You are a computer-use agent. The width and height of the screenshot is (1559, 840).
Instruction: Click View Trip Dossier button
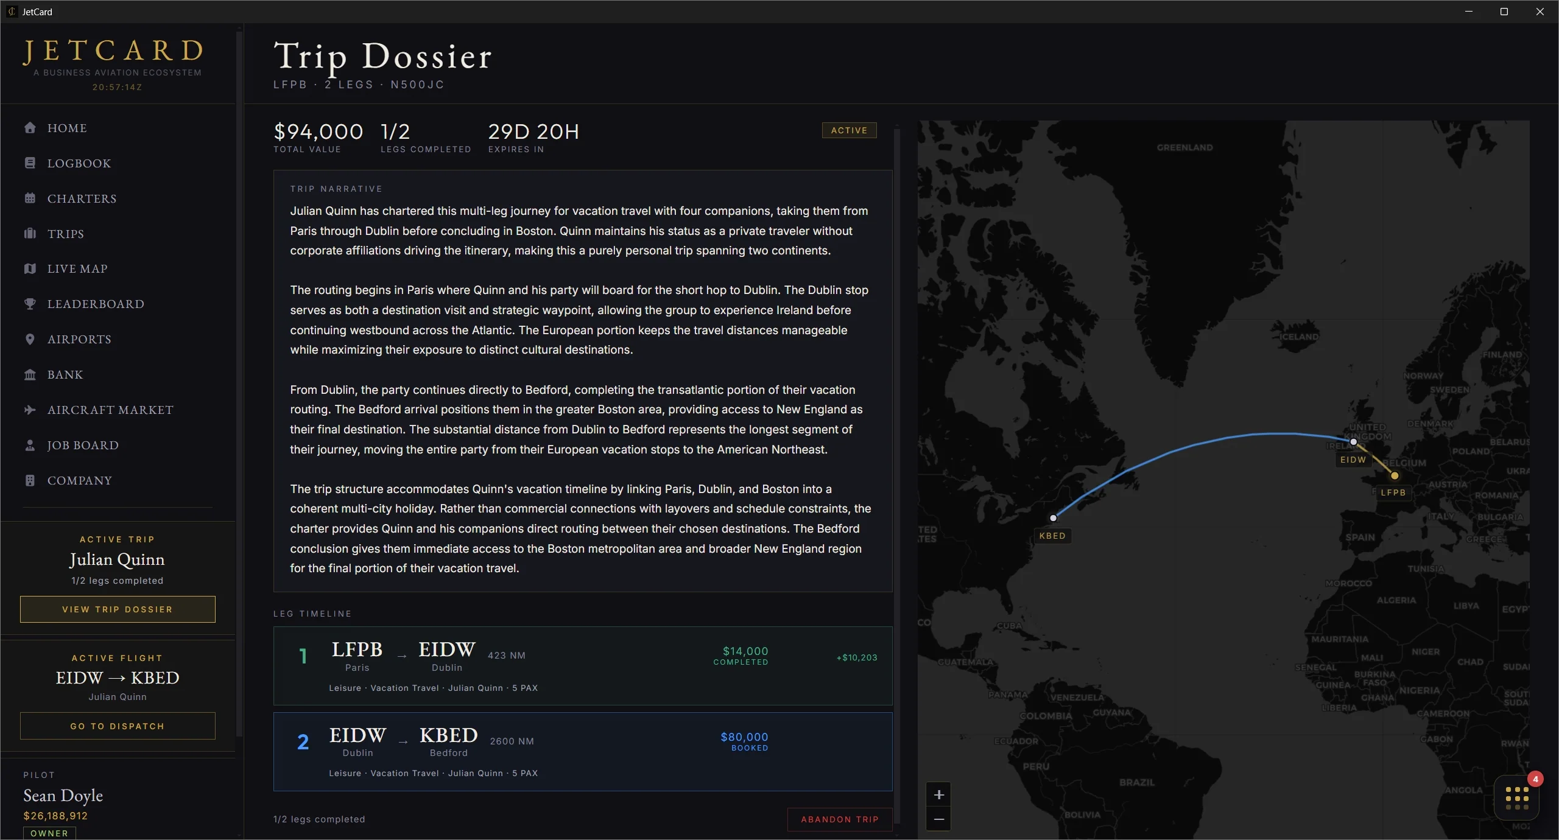[118, 609]
